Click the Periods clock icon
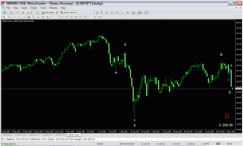Viewport: 243px width, 146px height. click(x=140, y=12)
